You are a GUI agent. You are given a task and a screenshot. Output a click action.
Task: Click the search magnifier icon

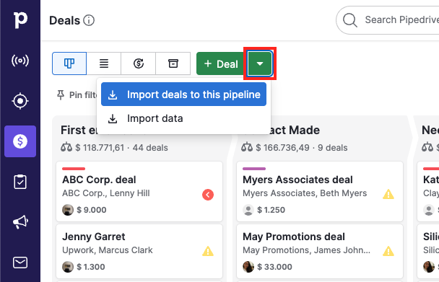coord(350,20)
